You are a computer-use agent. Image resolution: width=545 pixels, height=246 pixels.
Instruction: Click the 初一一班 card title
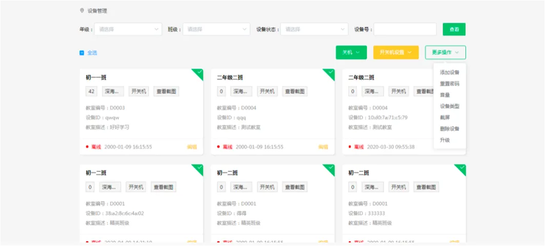pyautogui.click(x=96, y=78)
